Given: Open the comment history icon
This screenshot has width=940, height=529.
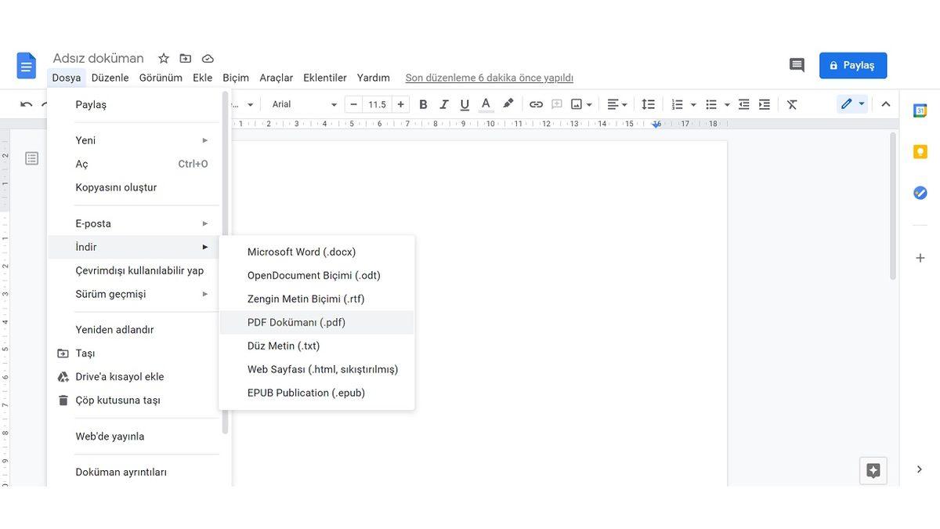Looking at the screenshot, I should coord(797,65).
